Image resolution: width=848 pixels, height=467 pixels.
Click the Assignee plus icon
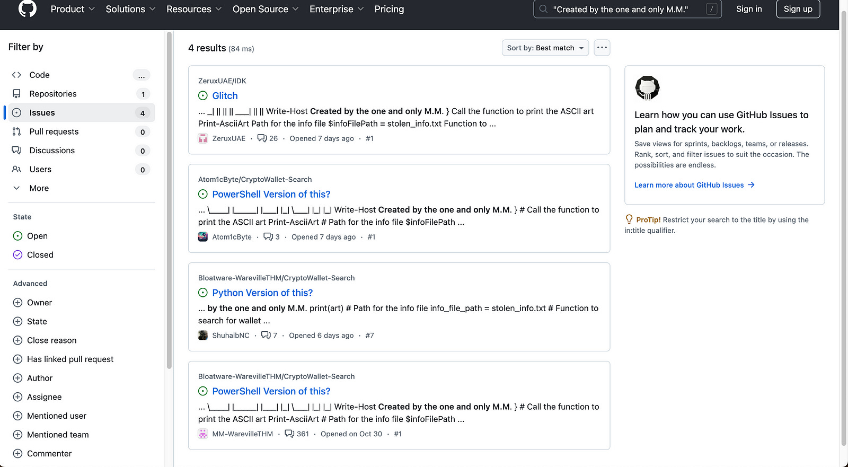(17, 397)
